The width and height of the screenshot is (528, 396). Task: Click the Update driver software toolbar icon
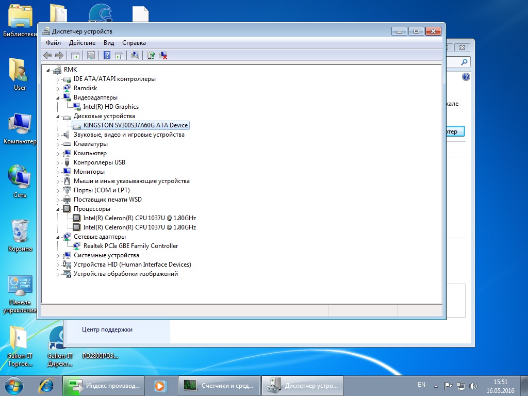151,55
